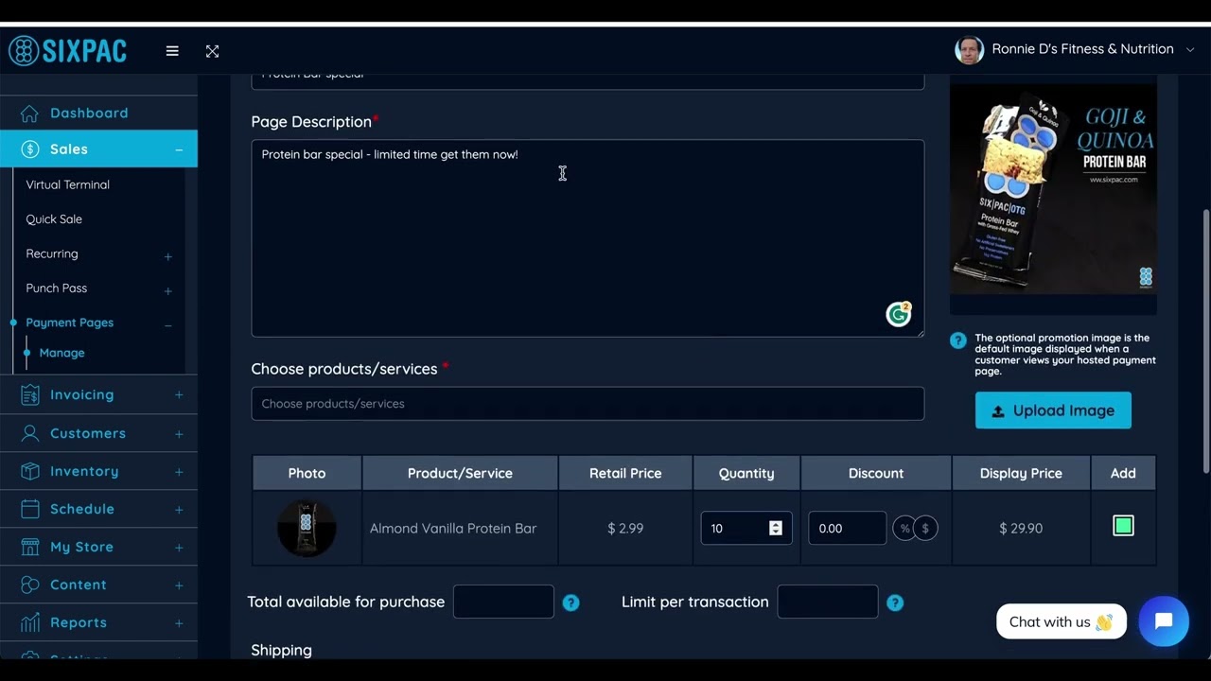Expand the Content section
Viewport: 1211px width, 681px height.
click(179, 585)
